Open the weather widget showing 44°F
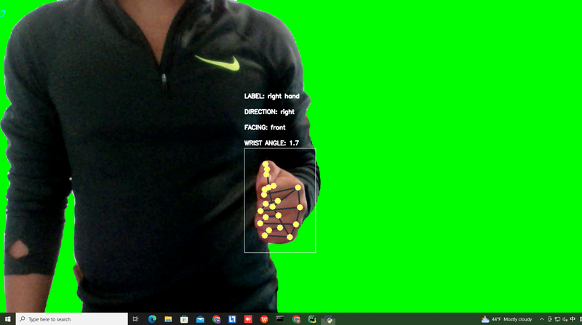This screenshot has height=325, width=582. pyautogui.click(x=506, y=319)
